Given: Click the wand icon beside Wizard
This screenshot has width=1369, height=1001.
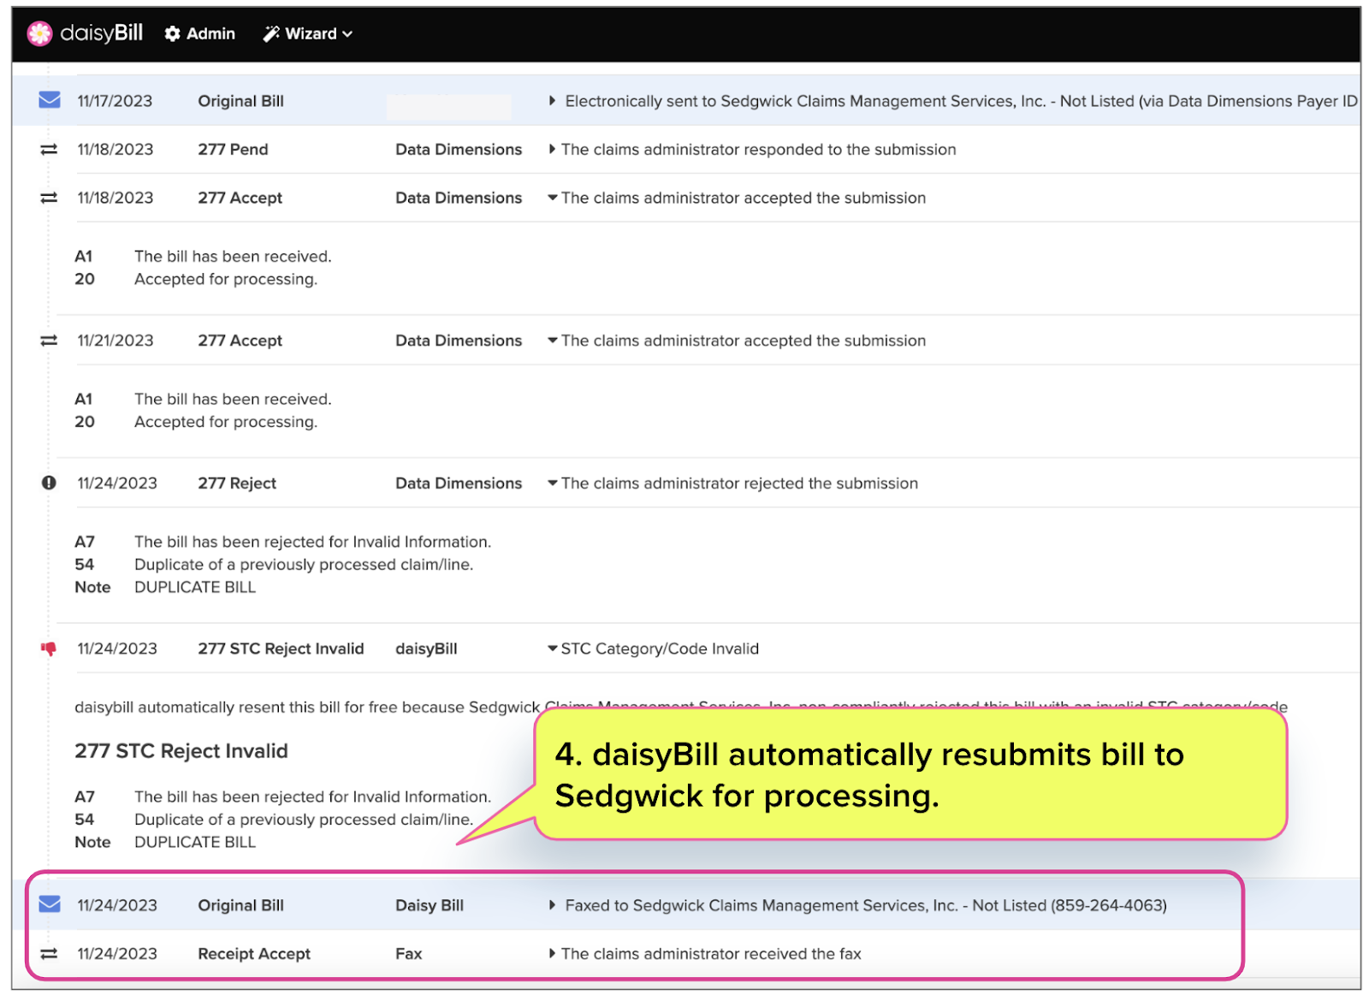Looking at the screenshot, I should point(271,33).
